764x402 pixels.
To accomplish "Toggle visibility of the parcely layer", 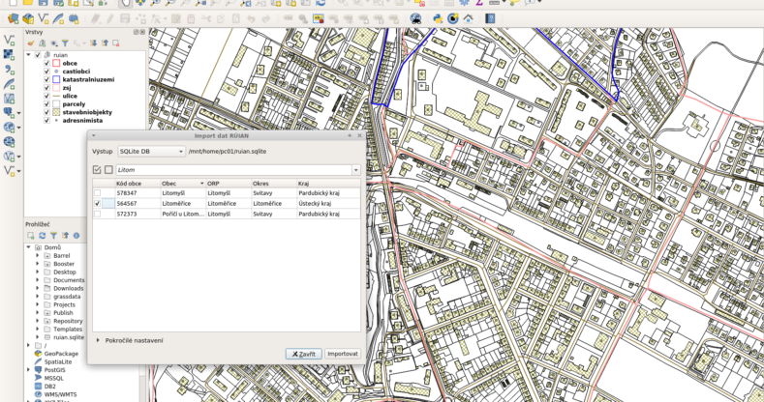I will click(x=46, y=102).
